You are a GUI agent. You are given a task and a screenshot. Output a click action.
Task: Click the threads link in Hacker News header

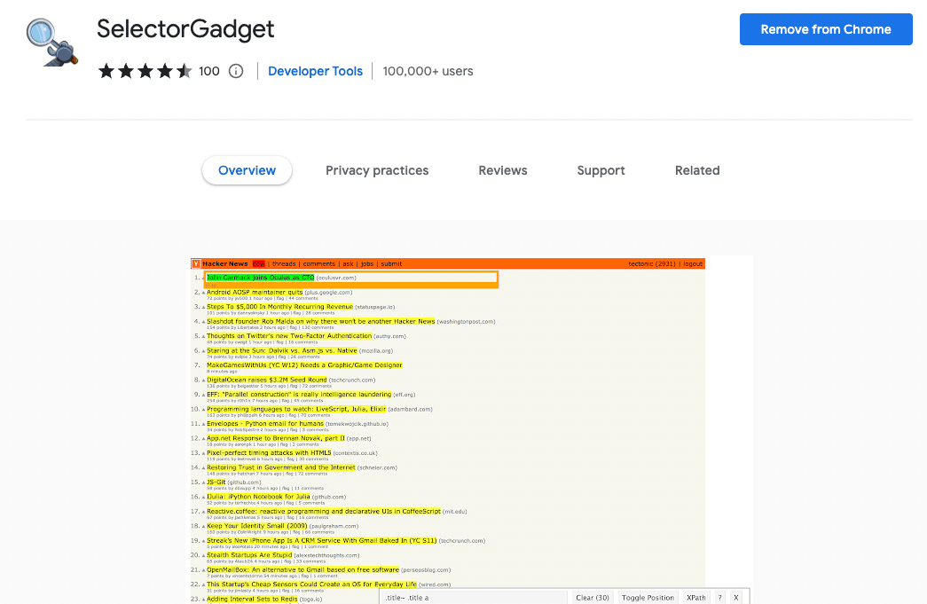tap(284, 263)
